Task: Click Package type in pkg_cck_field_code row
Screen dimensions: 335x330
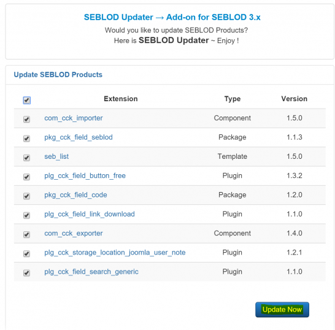Action: pyautogui.click(x=233, y=195)
